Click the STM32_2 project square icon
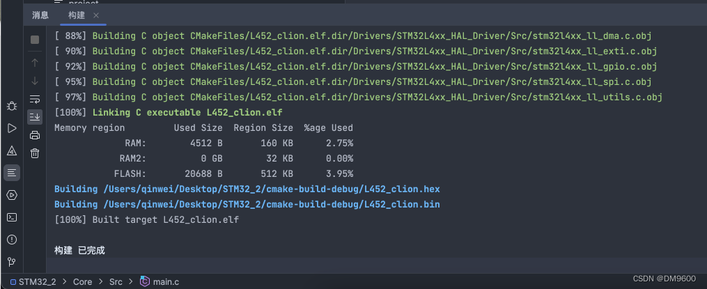The image size is (707, 289). click(x=13, y=282)
